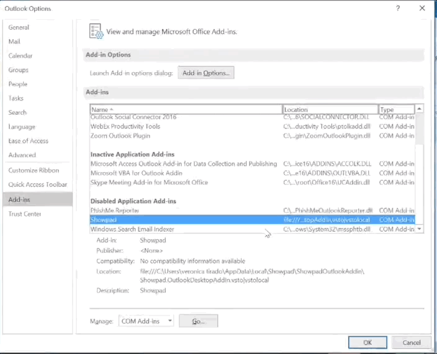
Task: Open the Manage COM Add-ins dropdown
Action: coord(146,321)
